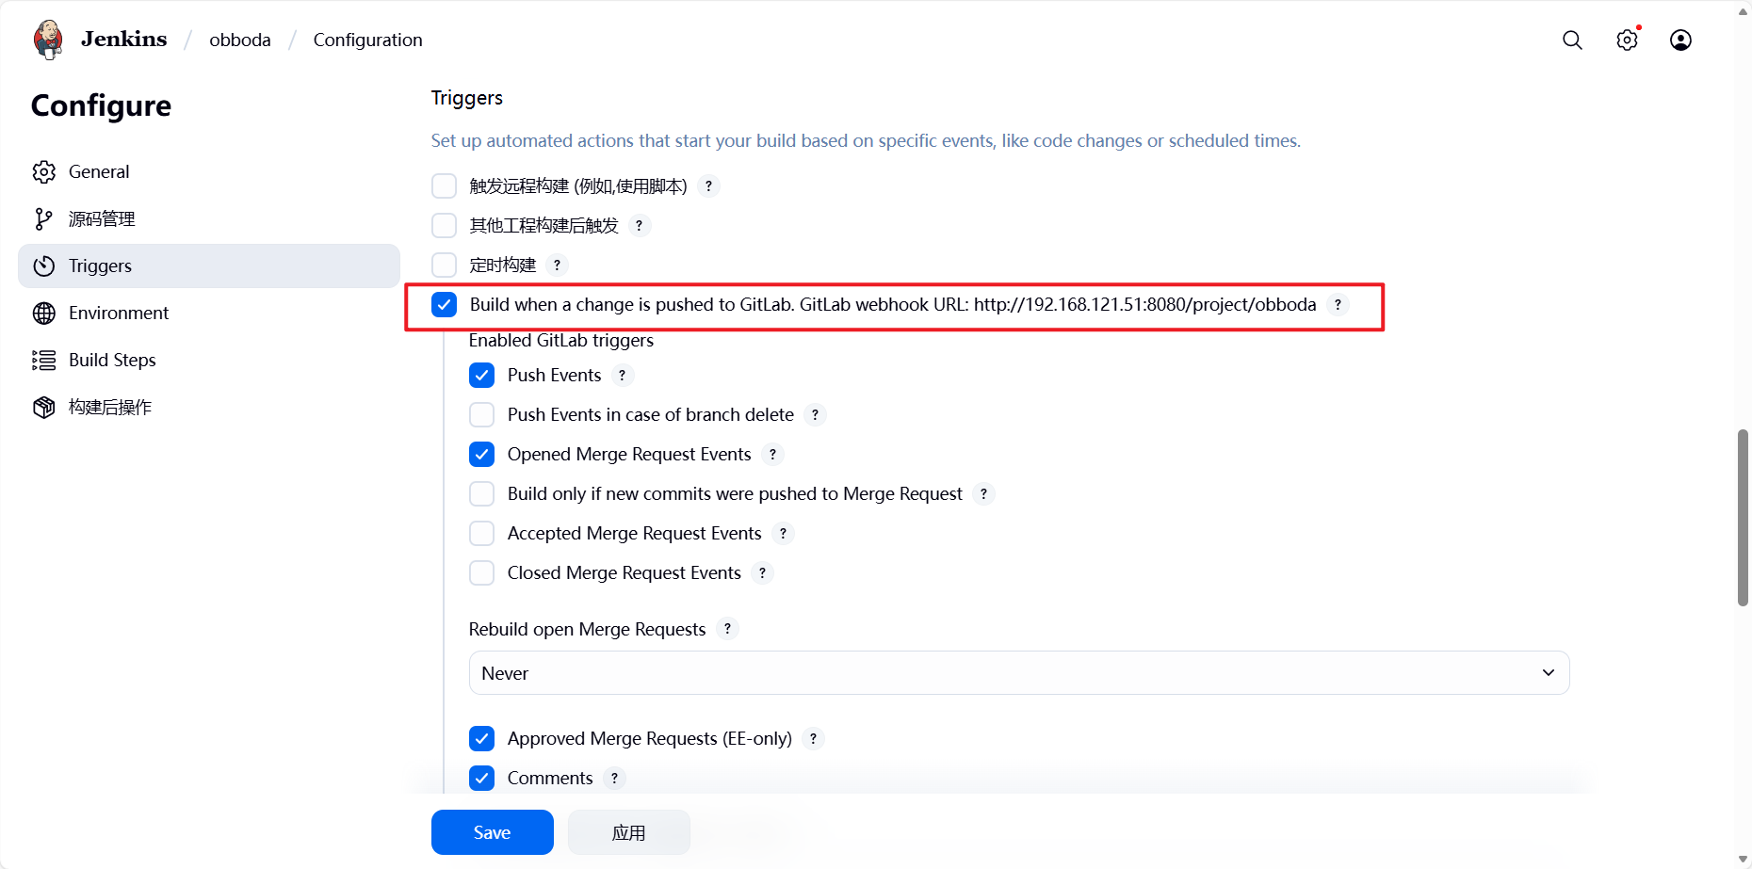
Task: Click the Triggers clock icon
Action: [x=44, y=266]
